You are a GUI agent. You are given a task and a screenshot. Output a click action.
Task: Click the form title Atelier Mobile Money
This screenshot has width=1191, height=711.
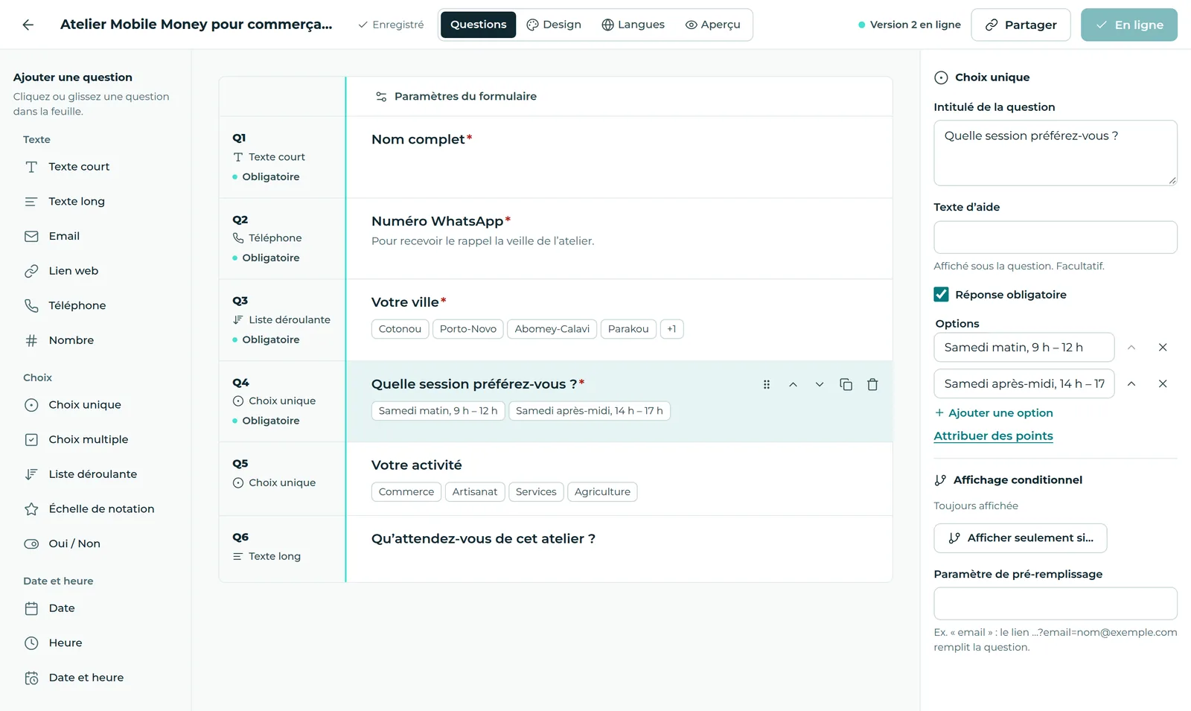[x=196, y=25]
